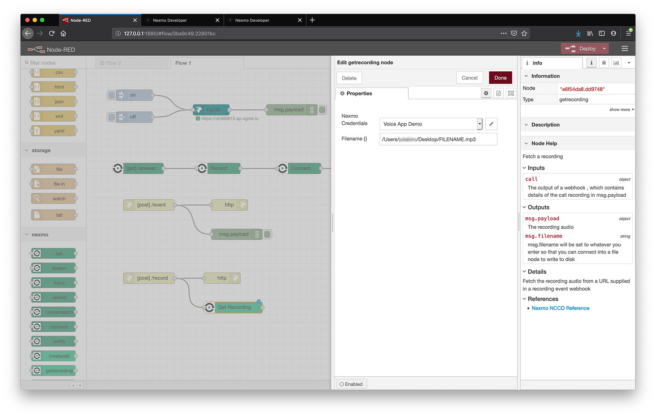The height and width of the screenshot is (417, 656).
Task: Select the info tab in the sidebar
Action: coord(552,63)
